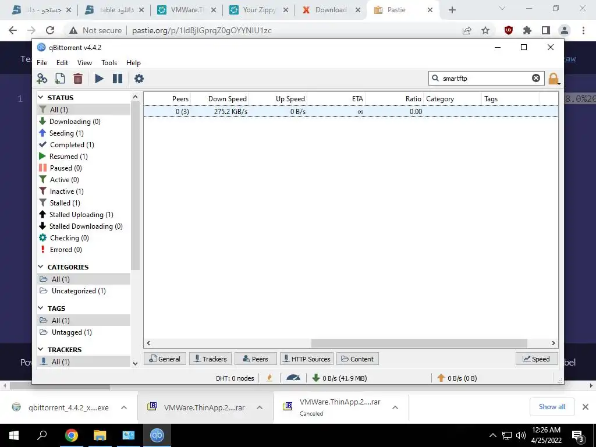The width and height of the screenshot is (596, 447).
Task: Collapse the TRACKERS section
Action: coord(41,349)
